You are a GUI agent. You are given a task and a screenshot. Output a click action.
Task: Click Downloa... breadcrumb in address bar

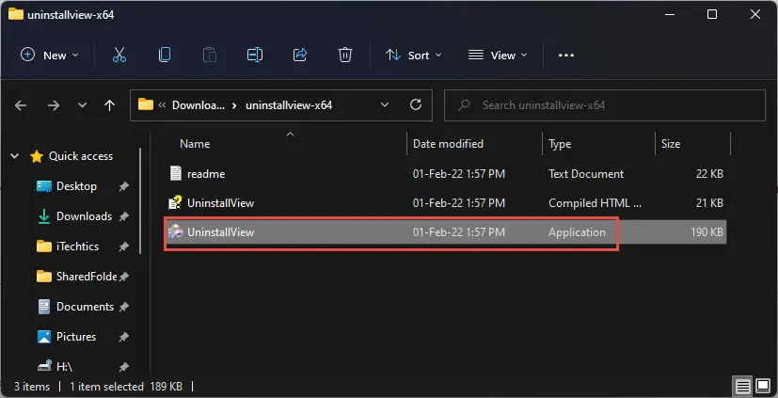(198, 105)
